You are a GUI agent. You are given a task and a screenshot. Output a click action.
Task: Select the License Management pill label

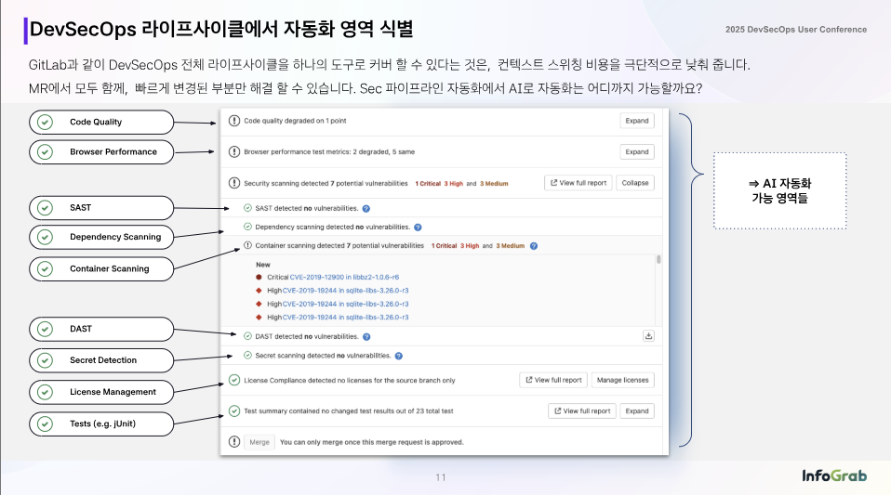[x=113, y=392]
